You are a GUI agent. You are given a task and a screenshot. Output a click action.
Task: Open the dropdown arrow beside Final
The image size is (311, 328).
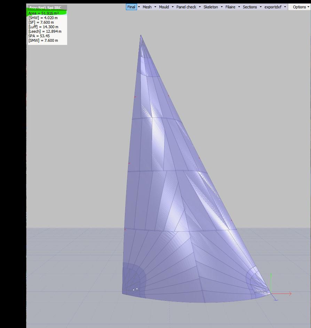pyautogui.click(x=139, y=7)
